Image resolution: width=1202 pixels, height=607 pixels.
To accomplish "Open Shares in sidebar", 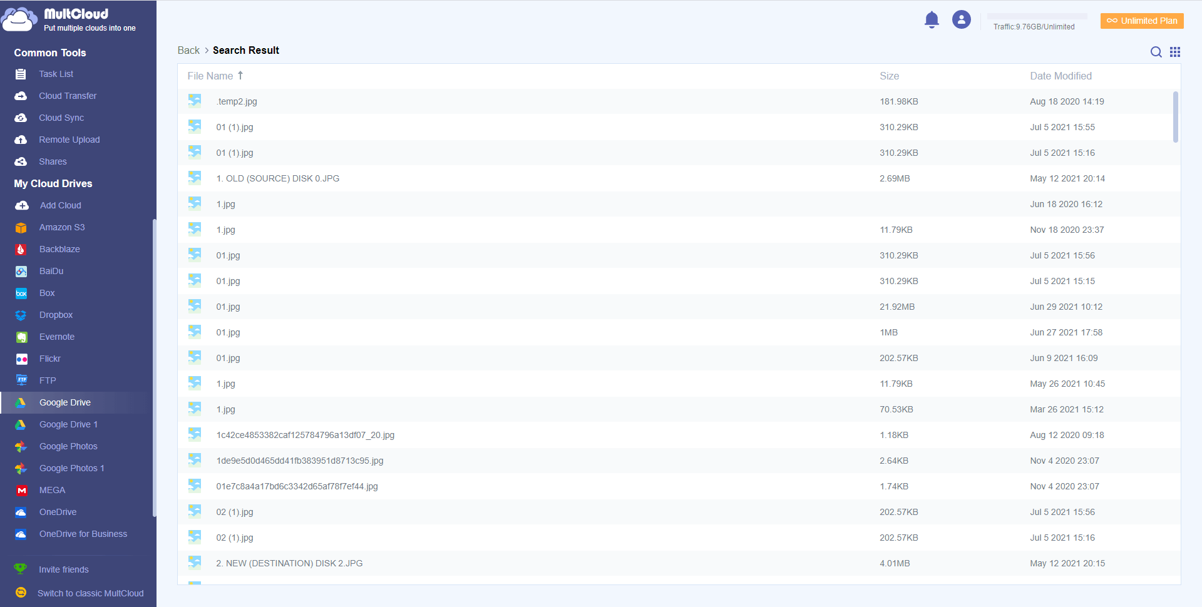I will click(x=53, y=161).
